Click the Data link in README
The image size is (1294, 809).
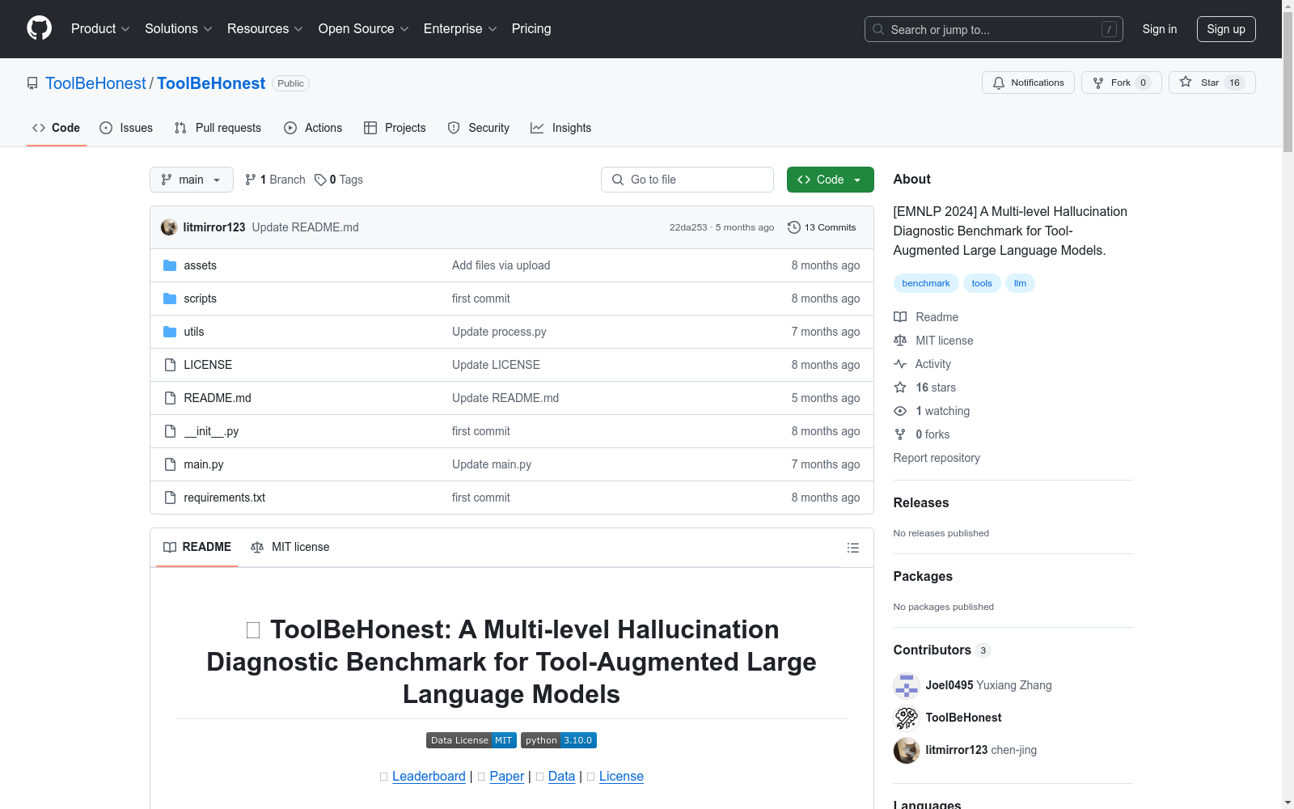point(561,776)
